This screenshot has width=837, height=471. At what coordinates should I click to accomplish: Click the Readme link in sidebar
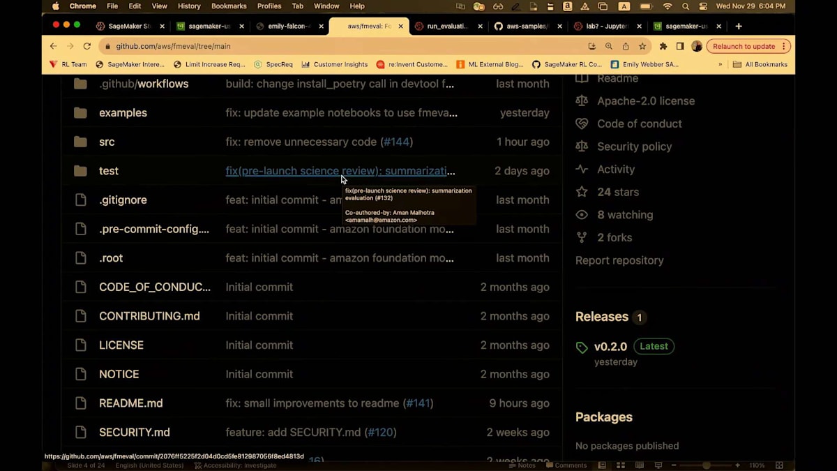617,78
